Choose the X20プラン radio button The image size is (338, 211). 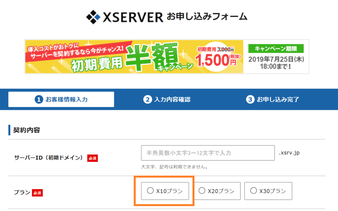click(202, 191)
